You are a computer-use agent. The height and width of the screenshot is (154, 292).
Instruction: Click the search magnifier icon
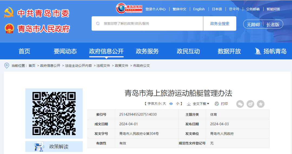98,24
